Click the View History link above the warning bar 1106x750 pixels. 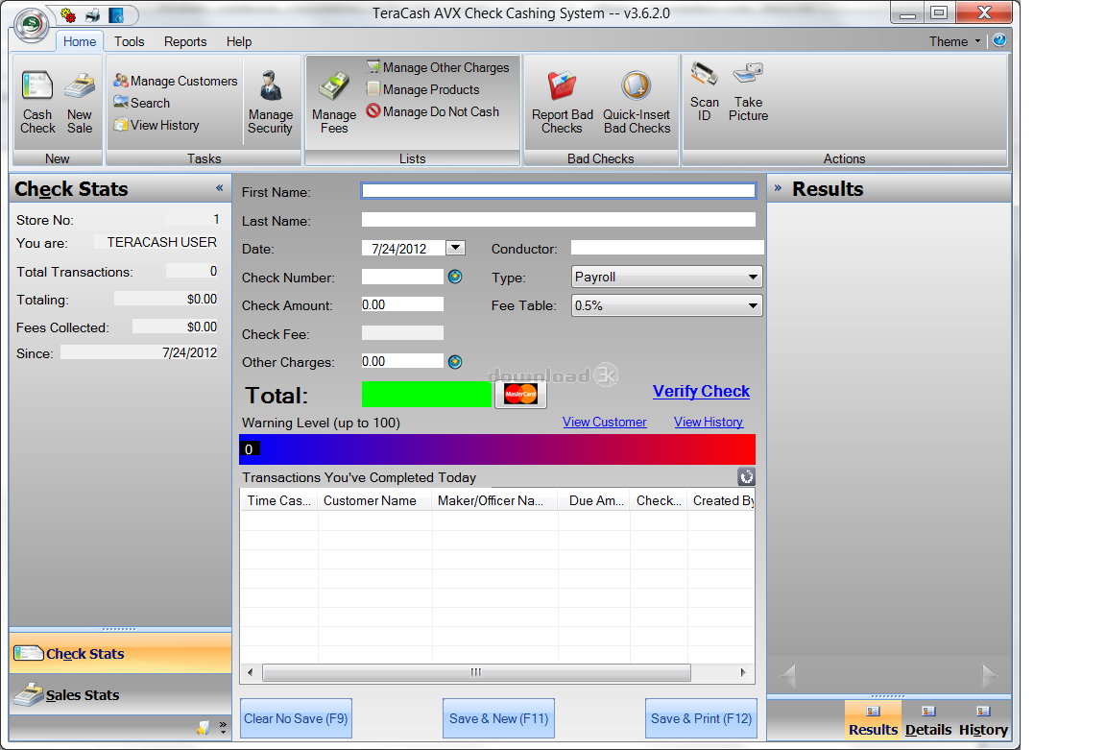[709, 422]
